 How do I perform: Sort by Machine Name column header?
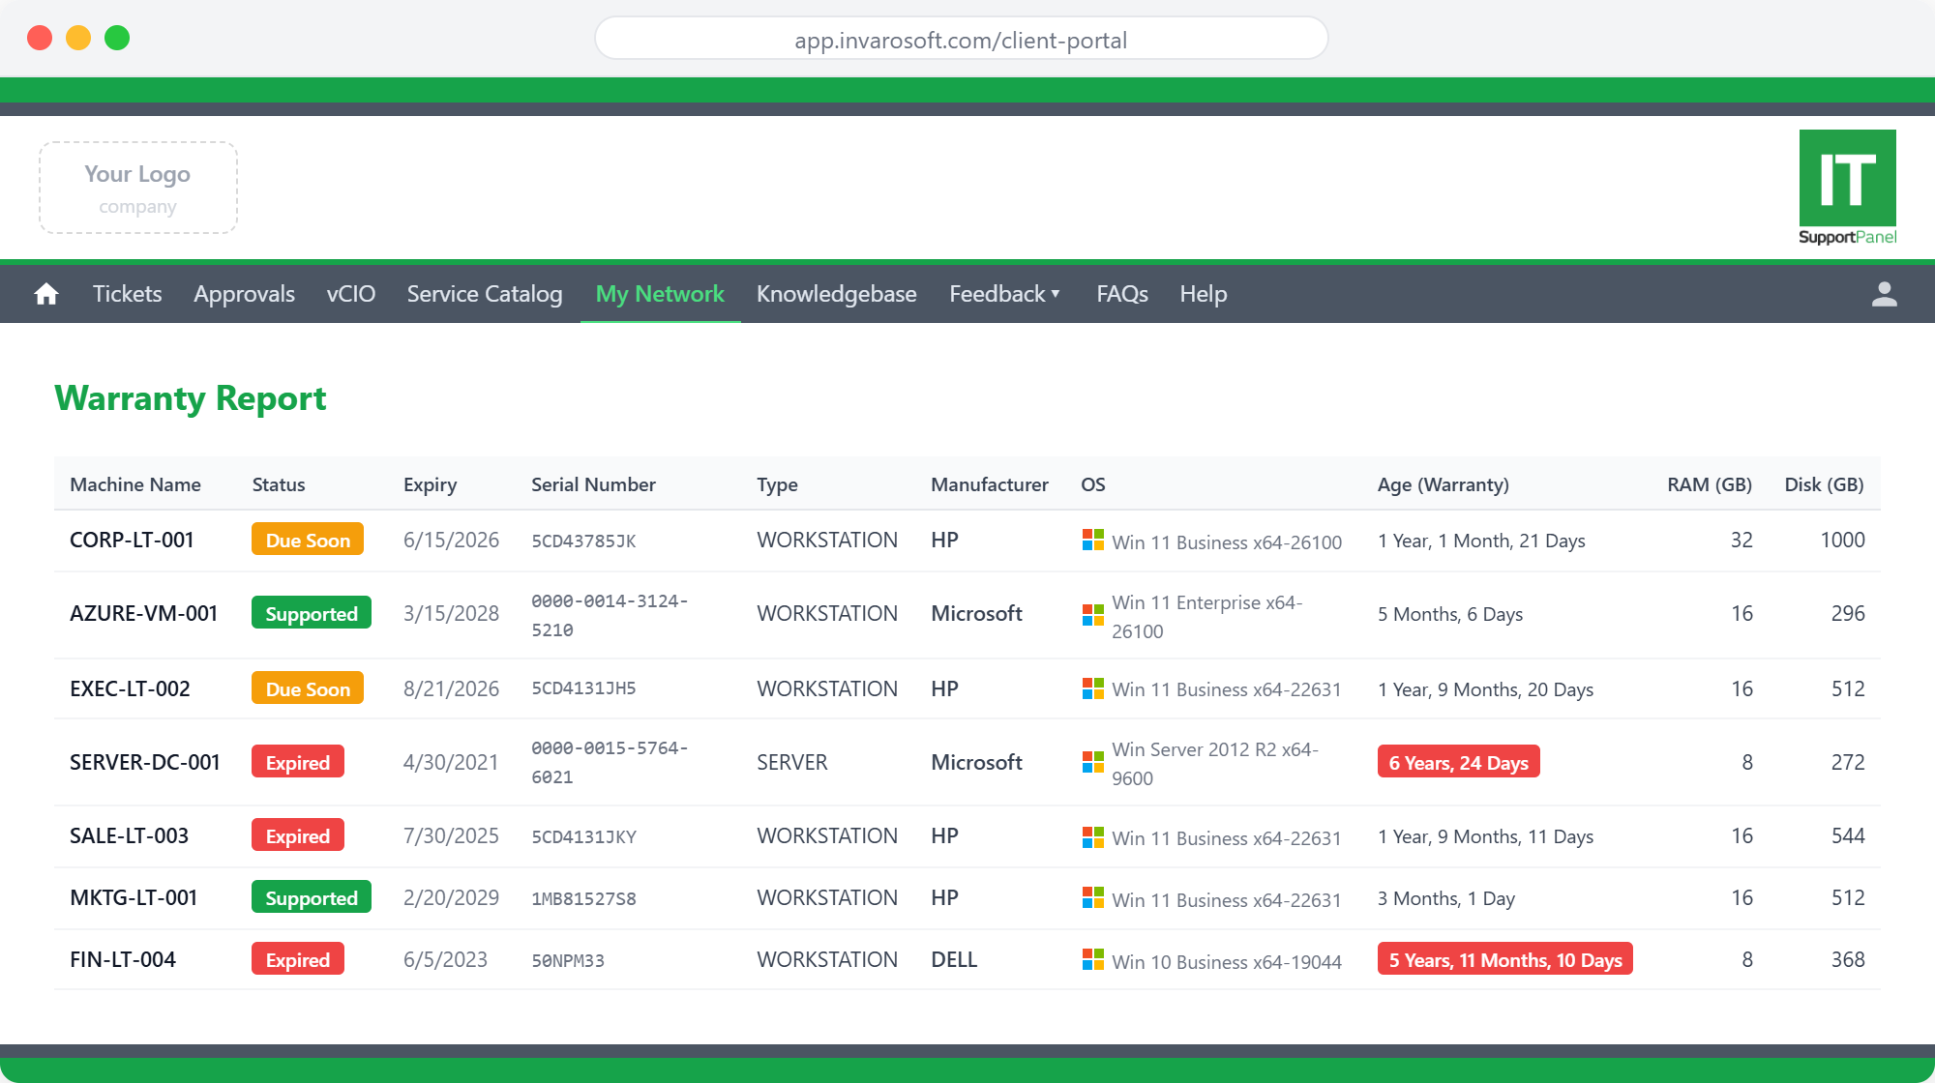point(135,484)
